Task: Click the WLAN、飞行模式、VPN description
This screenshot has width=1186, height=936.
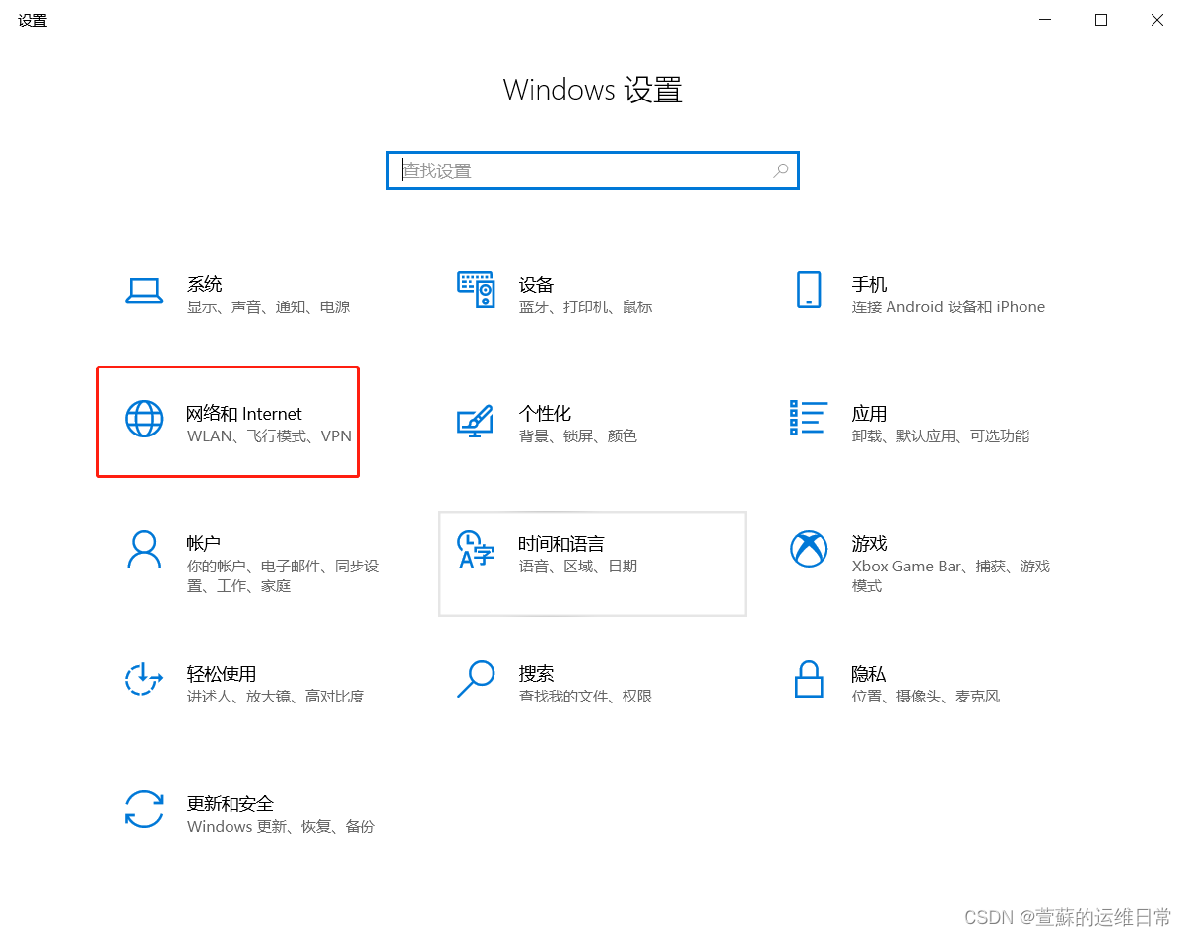Action: [x=269, y=436]
